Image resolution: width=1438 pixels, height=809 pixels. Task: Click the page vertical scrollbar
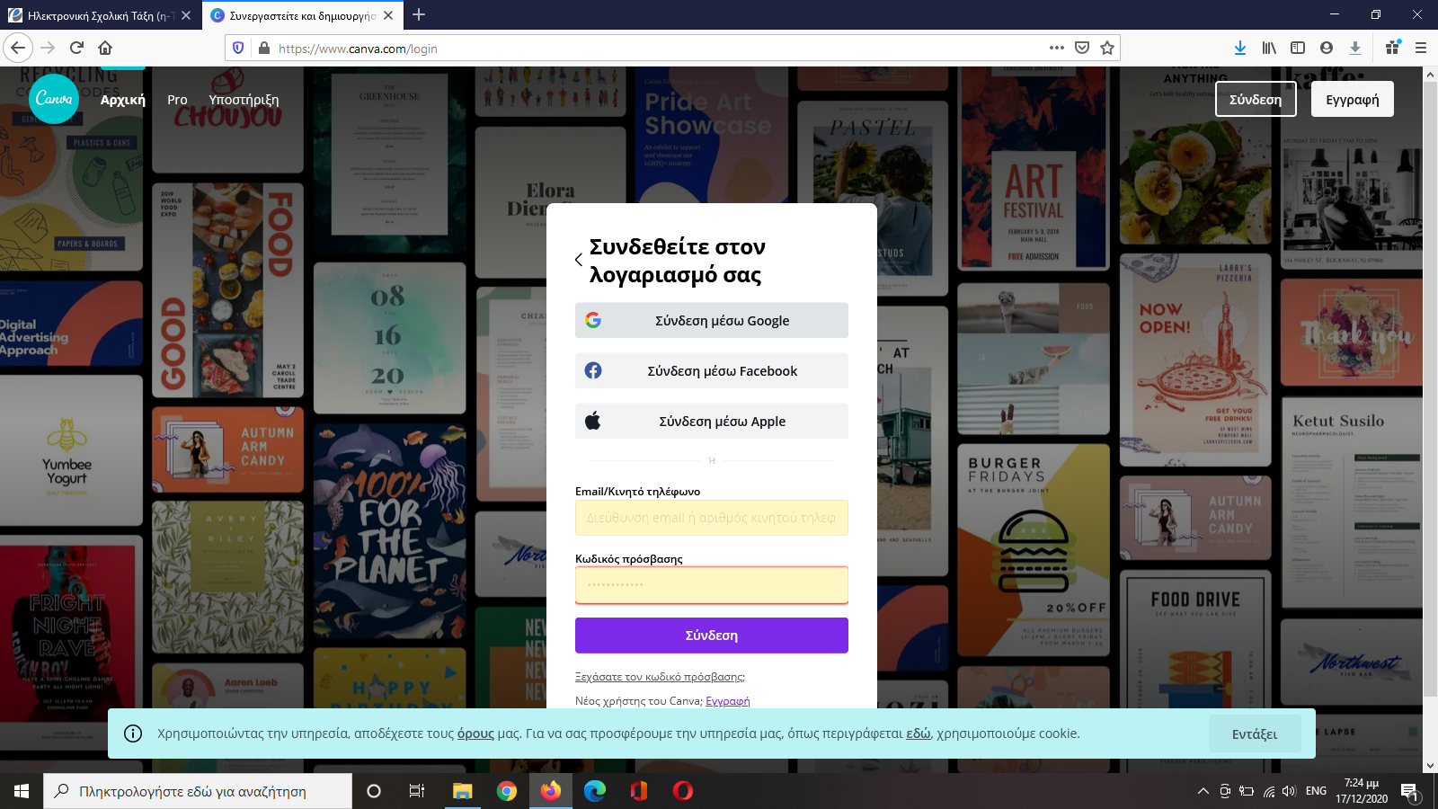1430,387
